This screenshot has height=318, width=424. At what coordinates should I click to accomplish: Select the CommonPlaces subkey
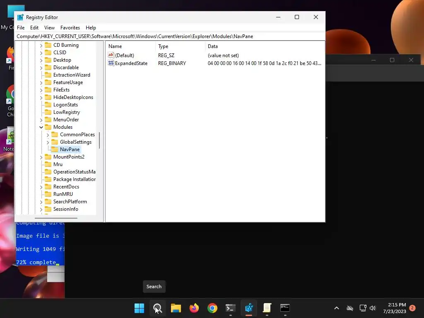coord(77,135)
